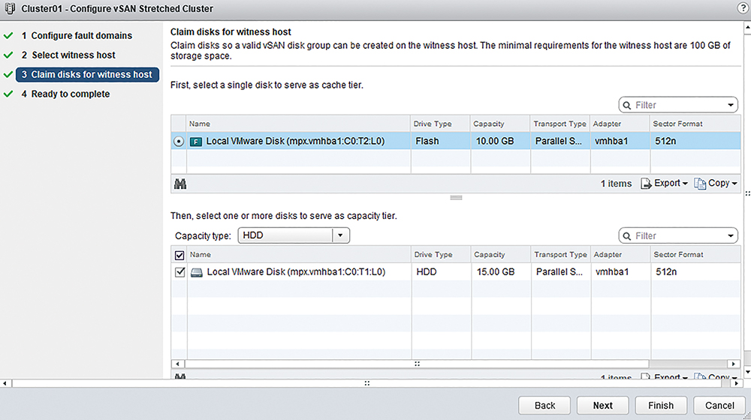Click the wizard bottom horizontal scrollbar right arrow

(x=736, y=384)
